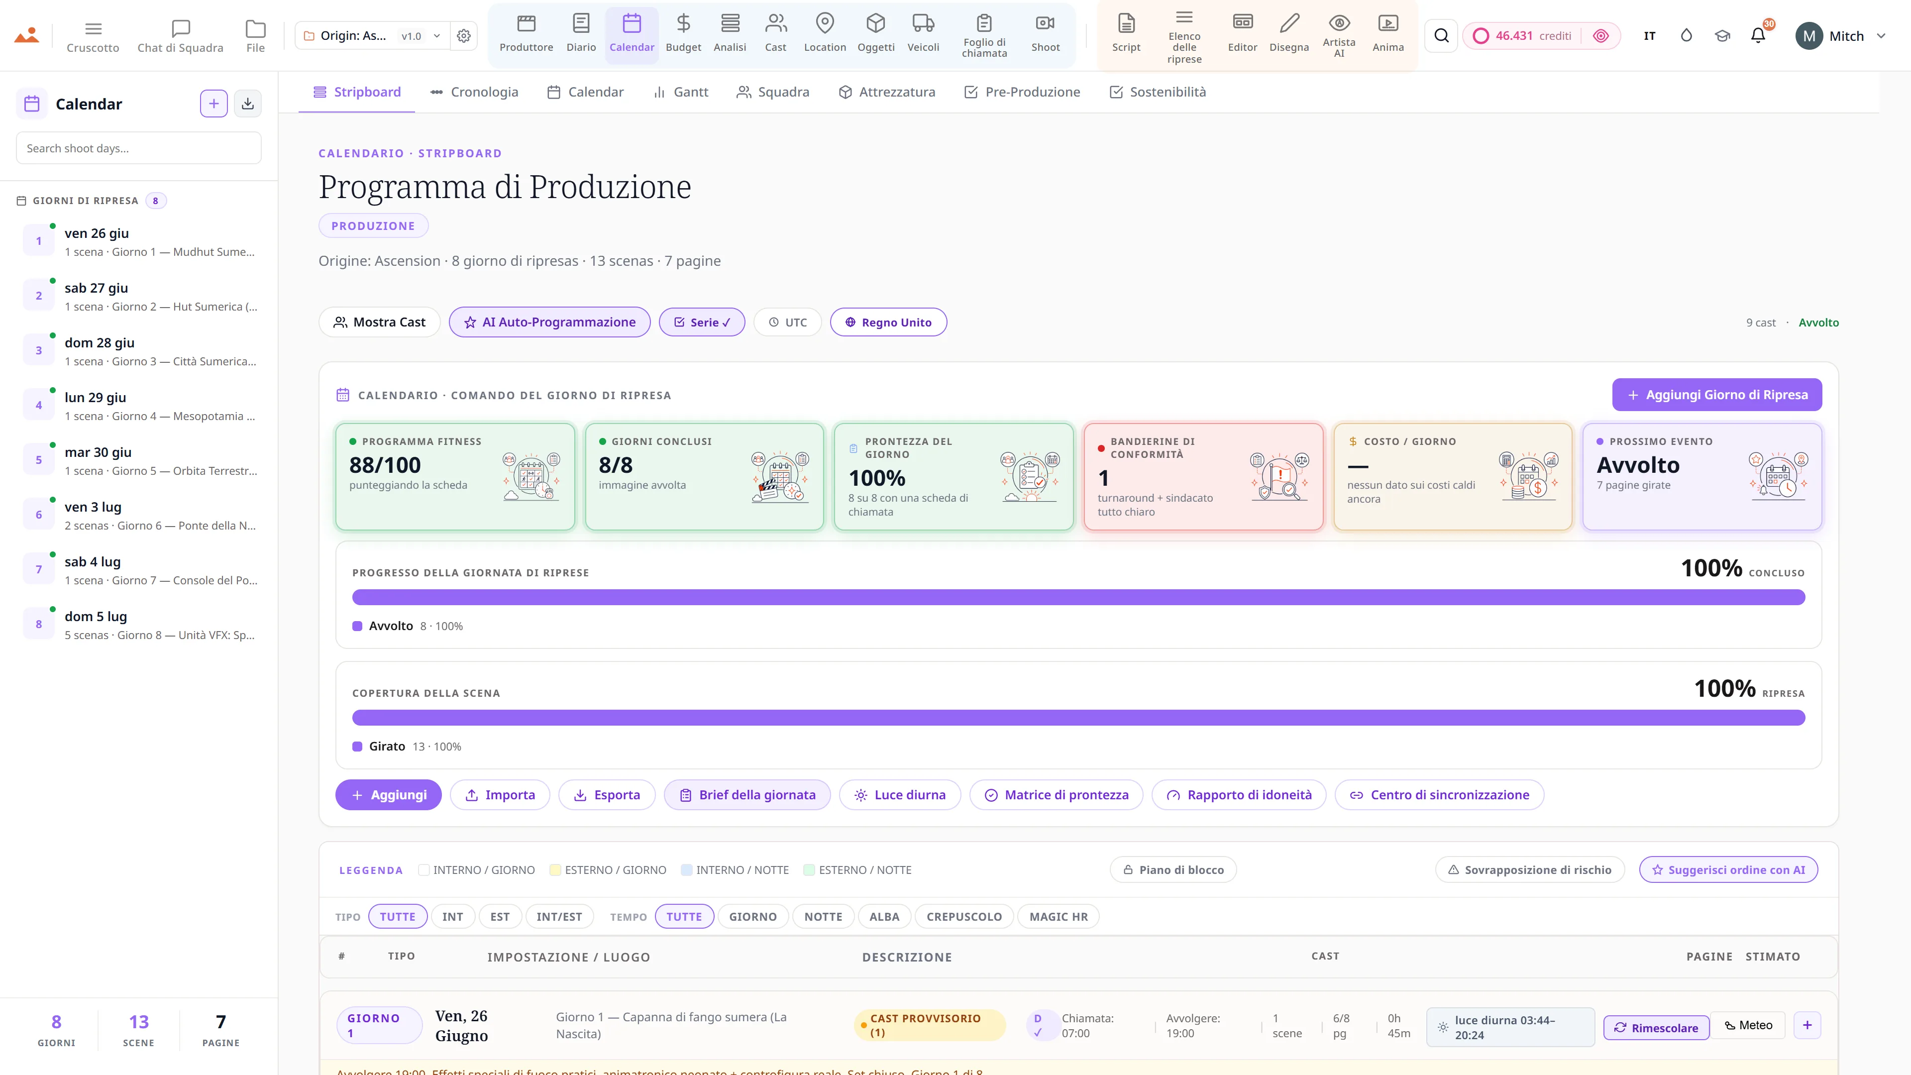Select shoot day dom 5 lug
1911x1075 pixels.
tap(139, 625)
